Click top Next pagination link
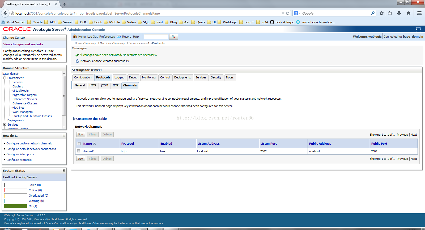 coord(414,135)
